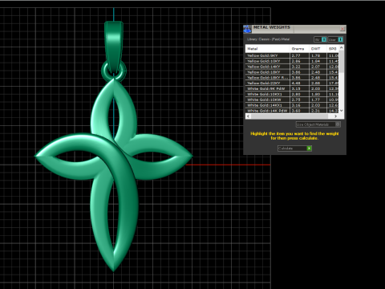Click the 2.77 grams cell
Screen dimensions: 385x289
click(x=299, y=55)
